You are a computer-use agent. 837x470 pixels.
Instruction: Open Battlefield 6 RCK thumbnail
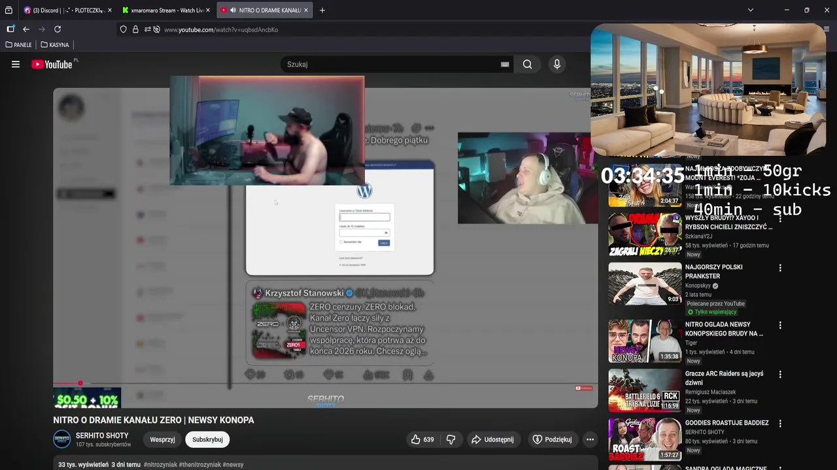tap(645, 390)
